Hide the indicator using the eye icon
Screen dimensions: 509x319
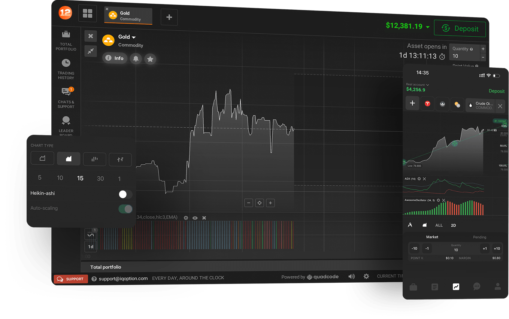195,218
